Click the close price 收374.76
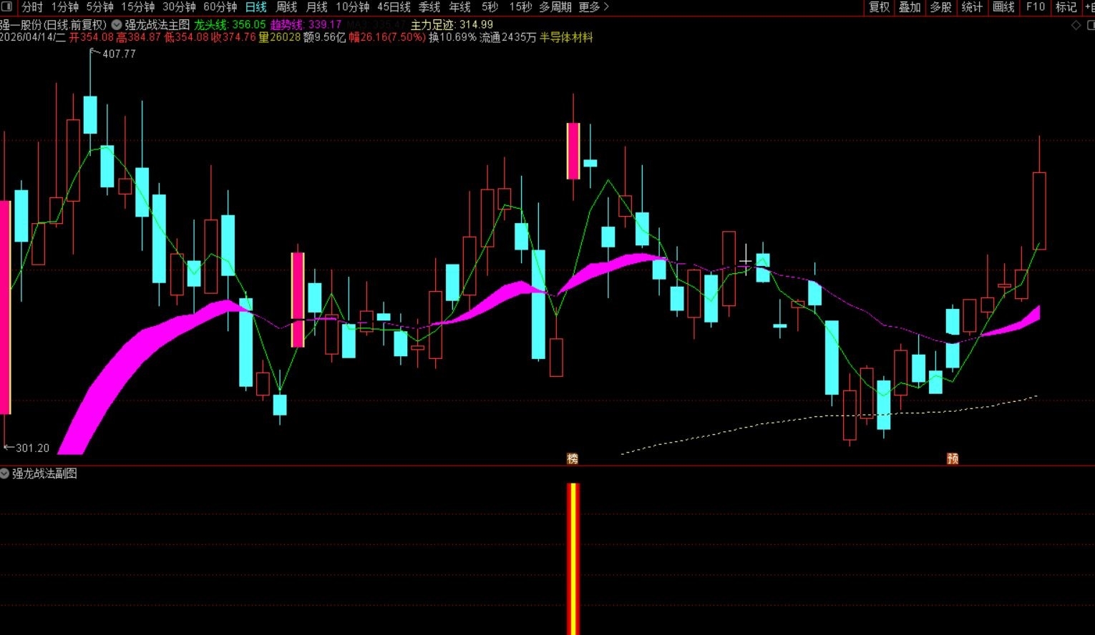This screenshot has height=635, width=1095. [x=233, y=37]
